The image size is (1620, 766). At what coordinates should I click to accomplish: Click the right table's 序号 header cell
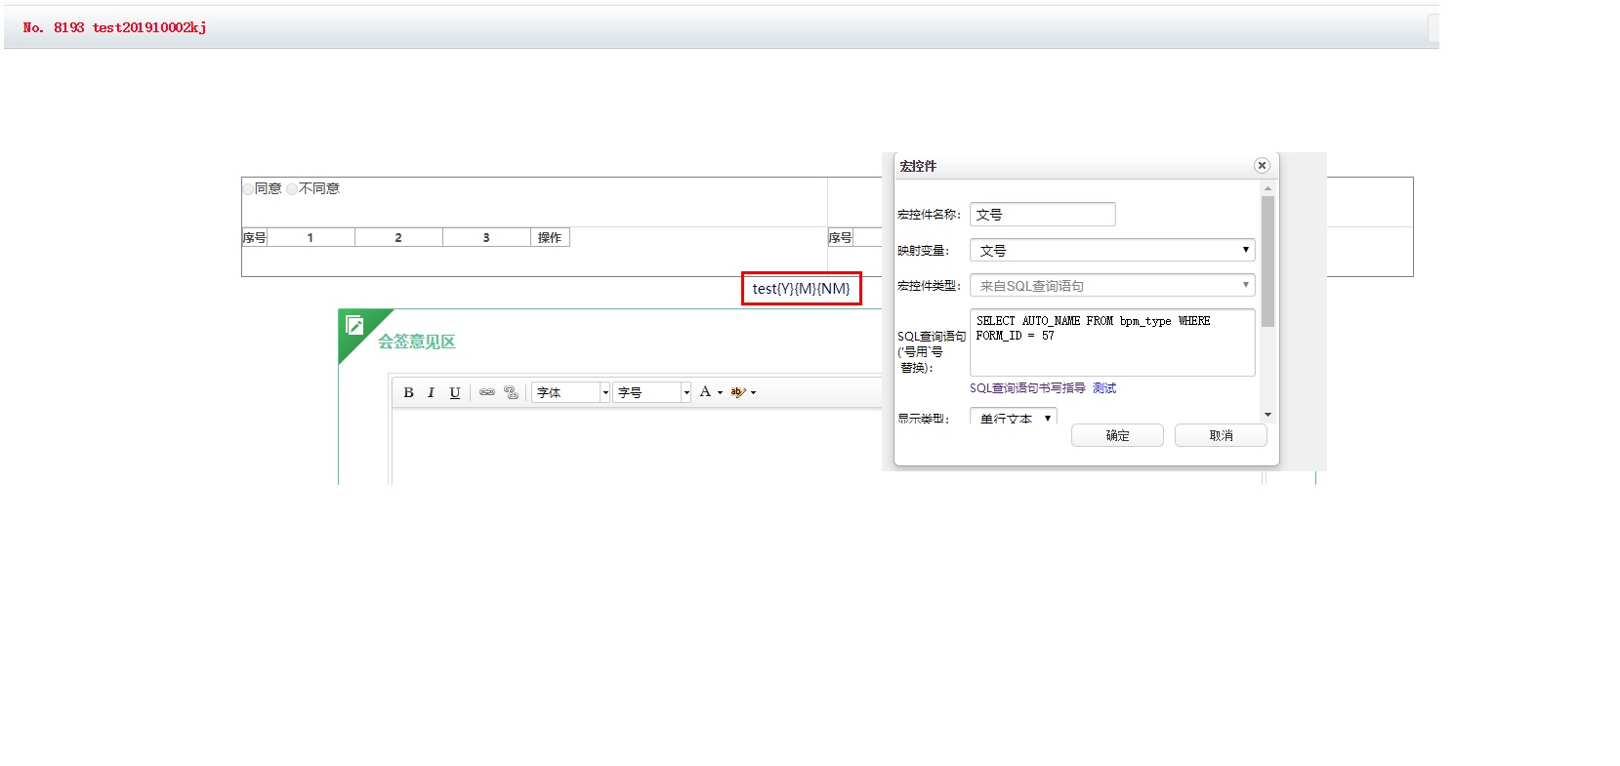(840, 237)
